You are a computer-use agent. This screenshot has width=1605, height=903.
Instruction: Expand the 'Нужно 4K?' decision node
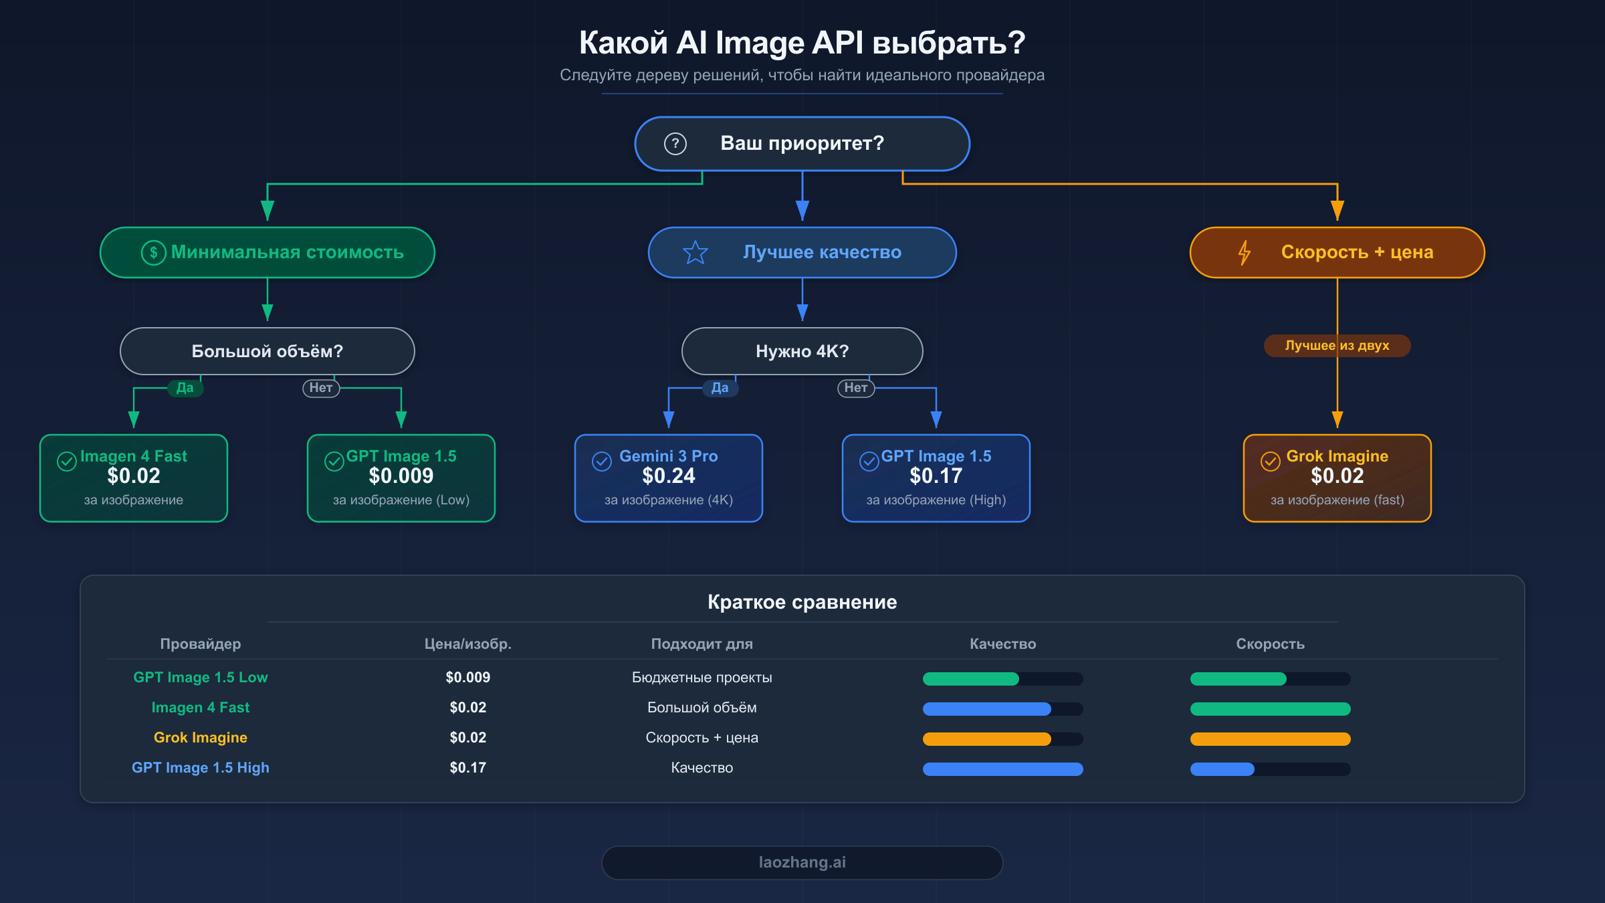(802, 350)
